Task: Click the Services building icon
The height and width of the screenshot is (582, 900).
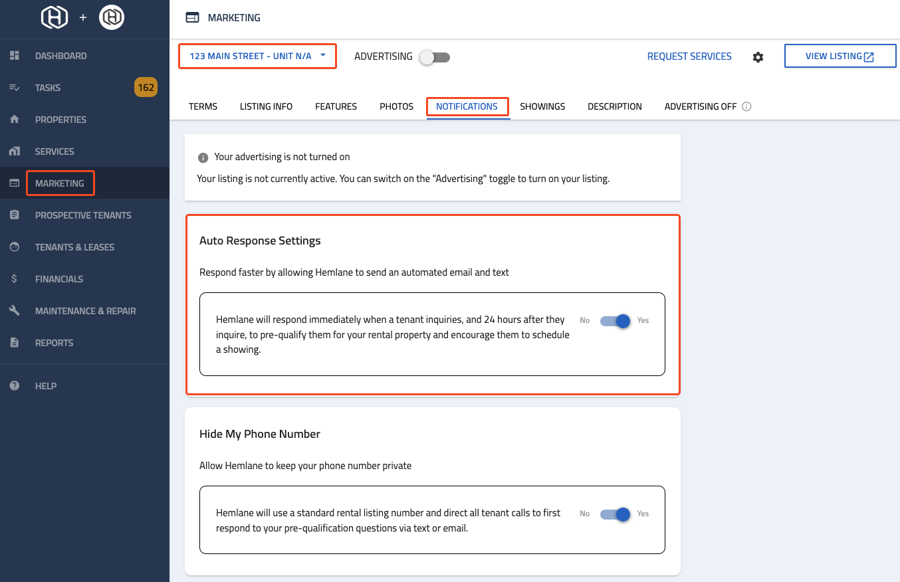Action: pos(15,151)
